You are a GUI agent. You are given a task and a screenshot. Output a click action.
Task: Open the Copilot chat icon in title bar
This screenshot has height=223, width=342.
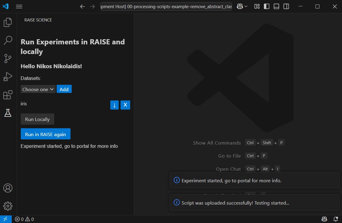click(x=240, y=7)
